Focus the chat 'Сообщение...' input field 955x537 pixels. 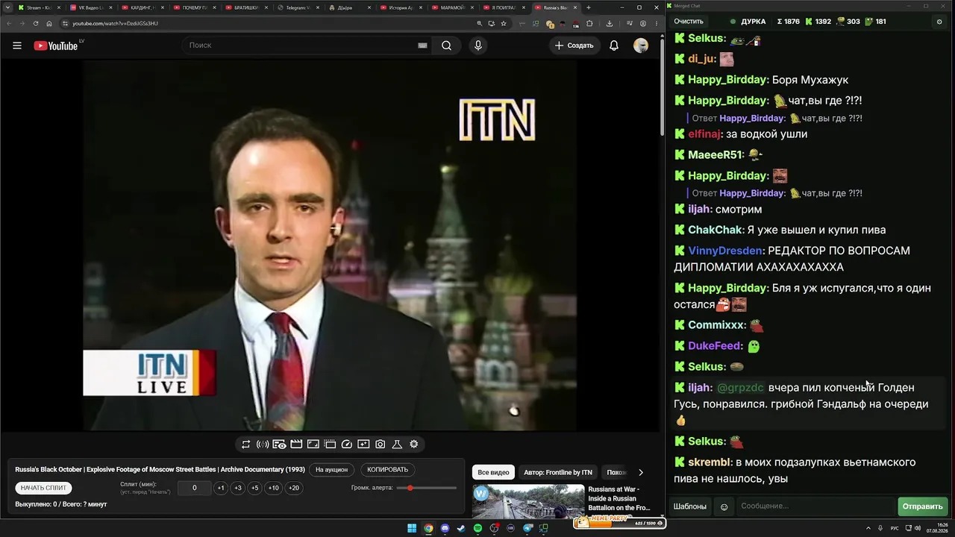coord(815,506)
